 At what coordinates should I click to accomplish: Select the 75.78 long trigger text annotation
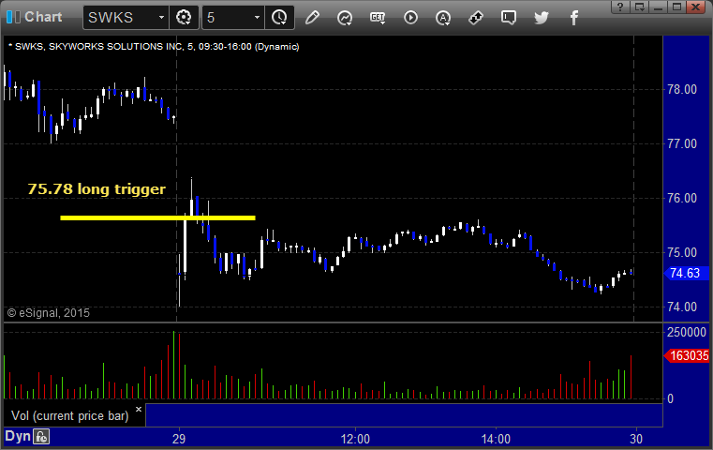point(97,188)
